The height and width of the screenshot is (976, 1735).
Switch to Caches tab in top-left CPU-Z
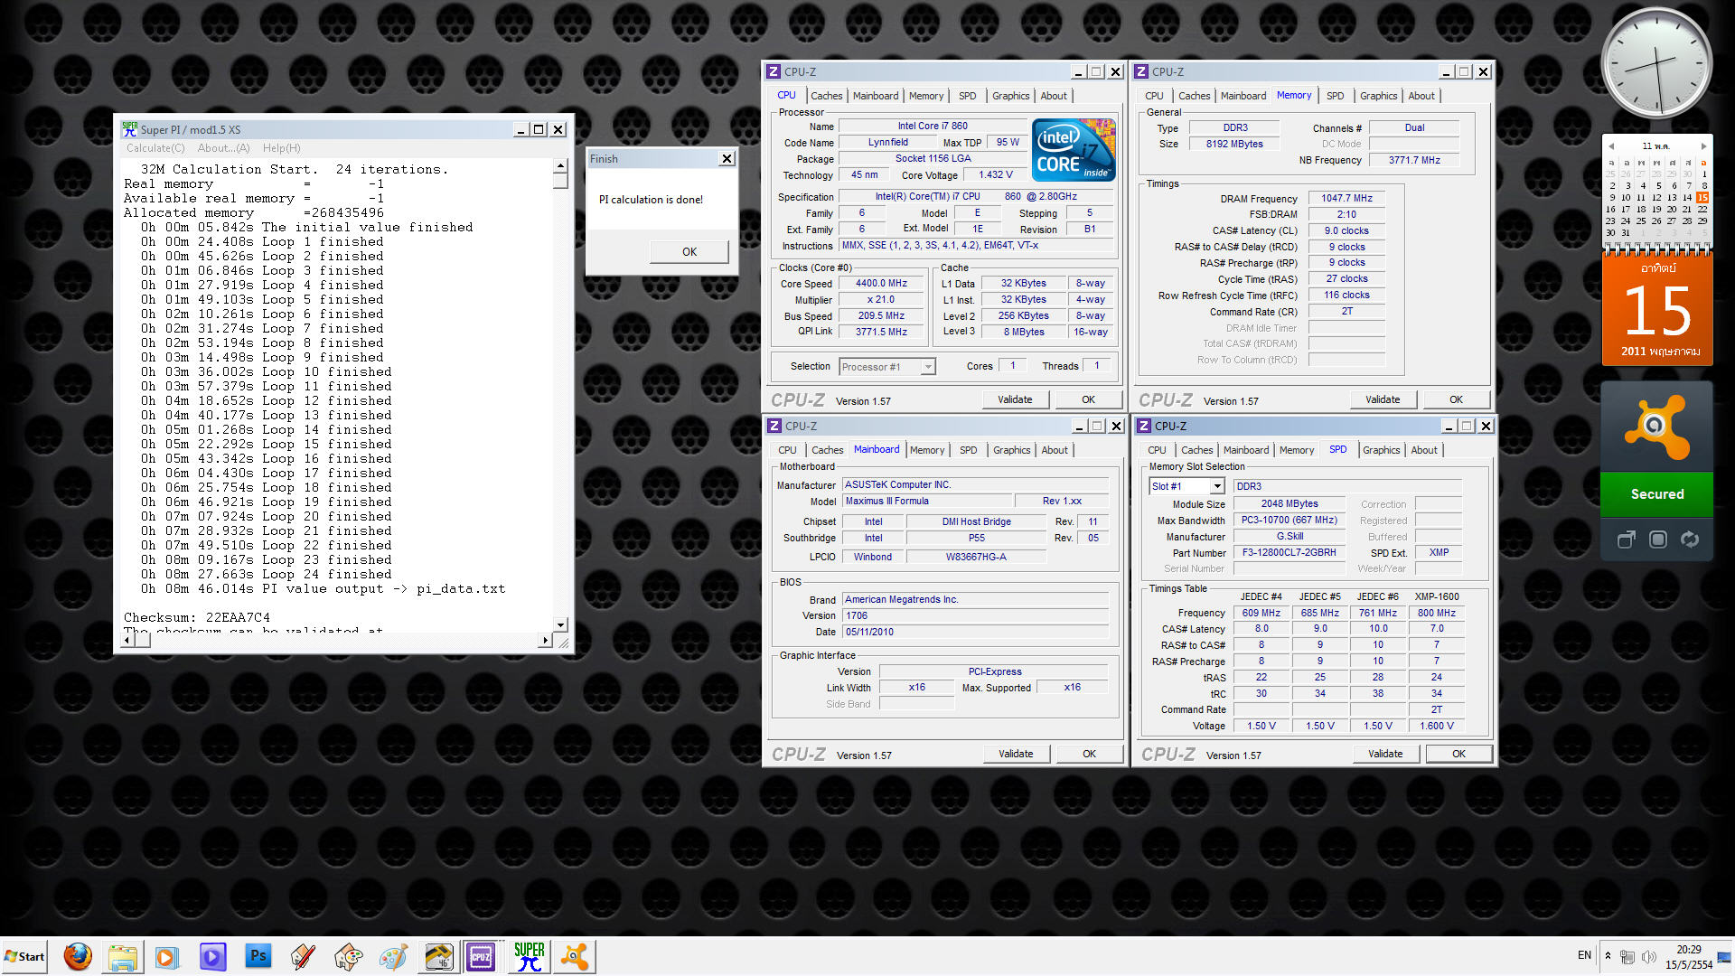[826, 96]
